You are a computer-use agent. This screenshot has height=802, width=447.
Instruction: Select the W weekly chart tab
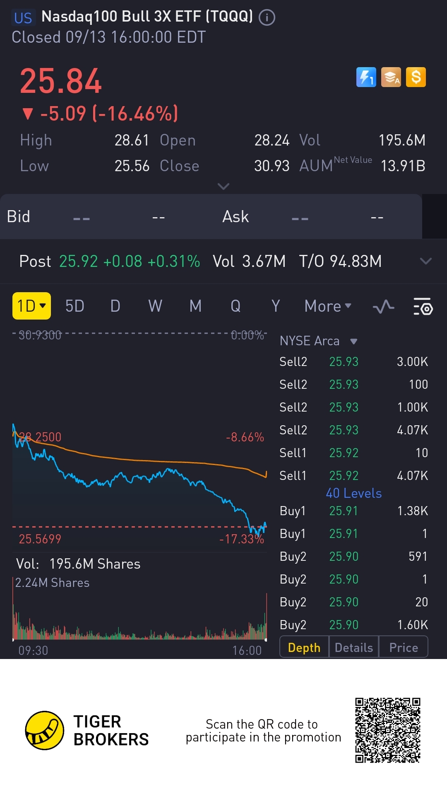(x=155, y=306)
